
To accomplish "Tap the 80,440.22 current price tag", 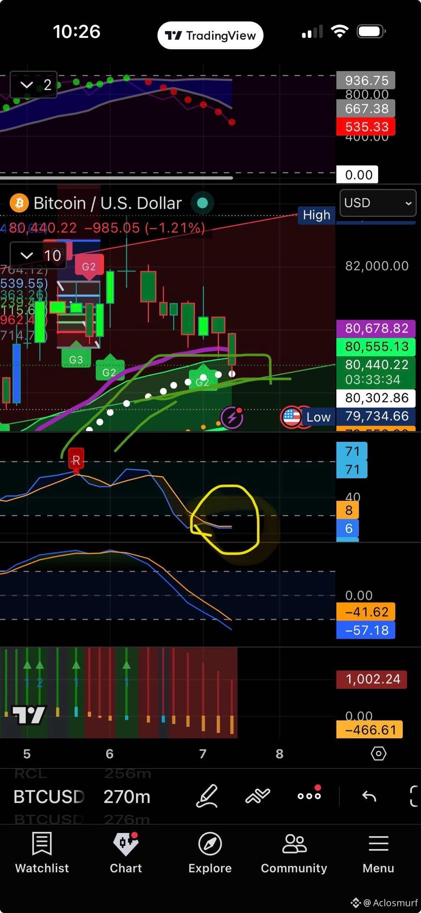I will 376,372.
